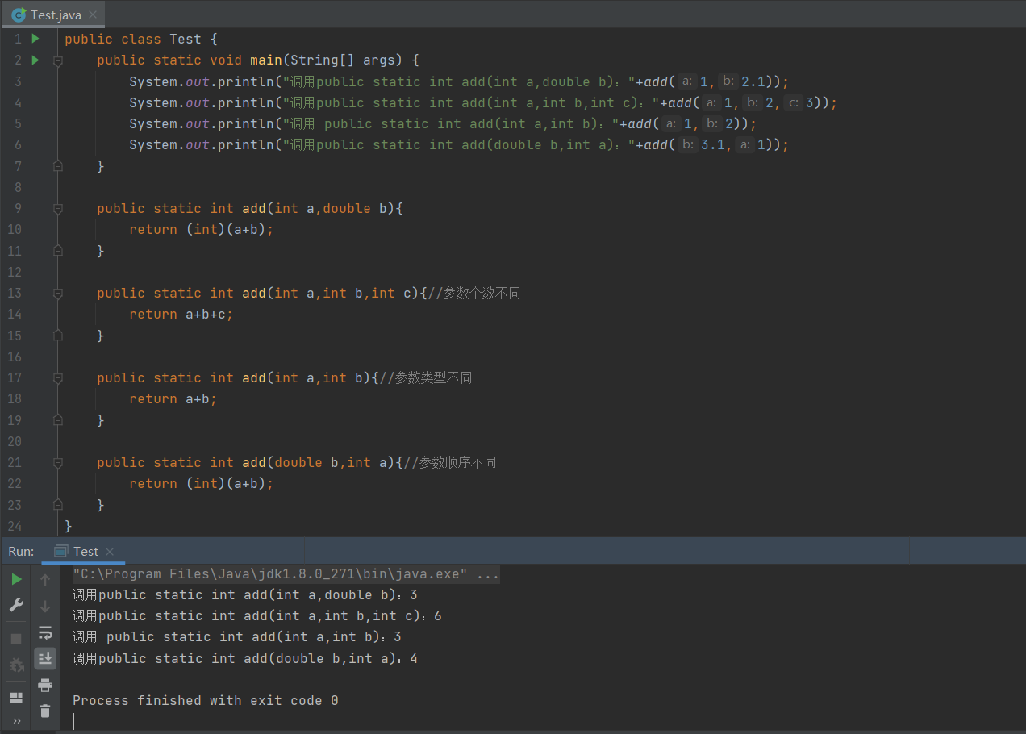
Task: Clear console output with trash icon
Action: 45,711
